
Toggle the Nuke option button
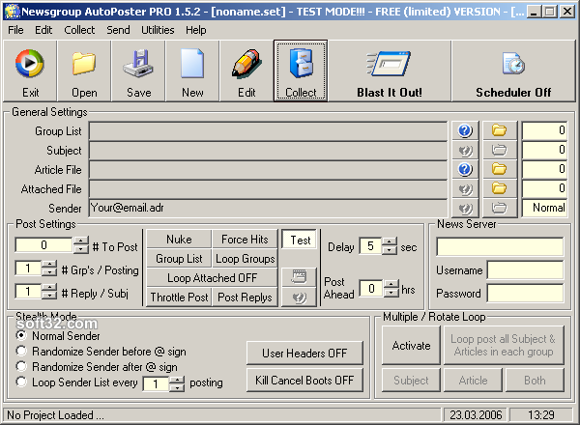click(x=179, y=240)
